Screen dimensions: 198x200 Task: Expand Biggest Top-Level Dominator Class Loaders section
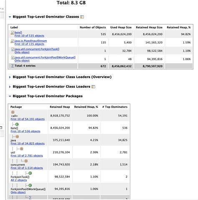[10, 87]
